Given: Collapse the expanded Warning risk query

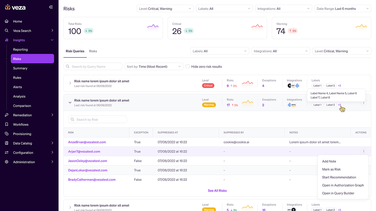Looking at the screenshot, I should tap(70, 103).
